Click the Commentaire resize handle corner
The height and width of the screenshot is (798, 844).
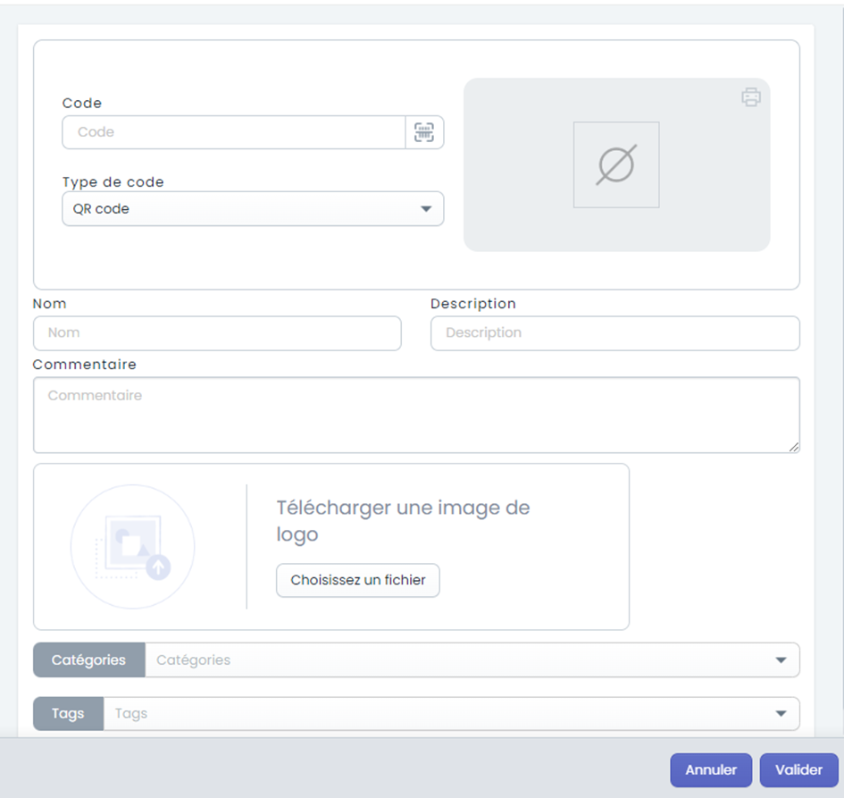tap(794, 448)
